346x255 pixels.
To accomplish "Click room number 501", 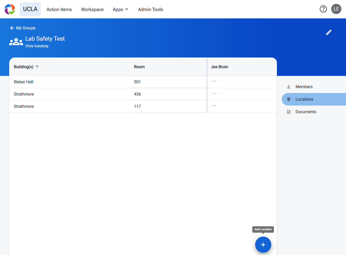I will pos(137,82).
